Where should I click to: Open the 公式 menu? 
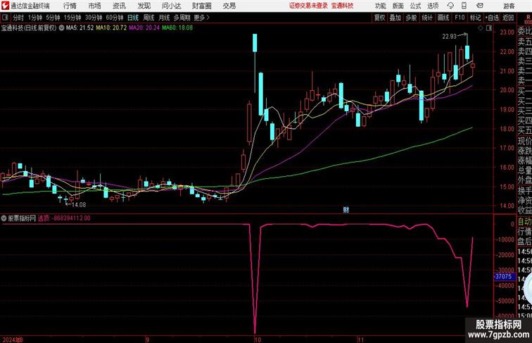tap(415, 6)
